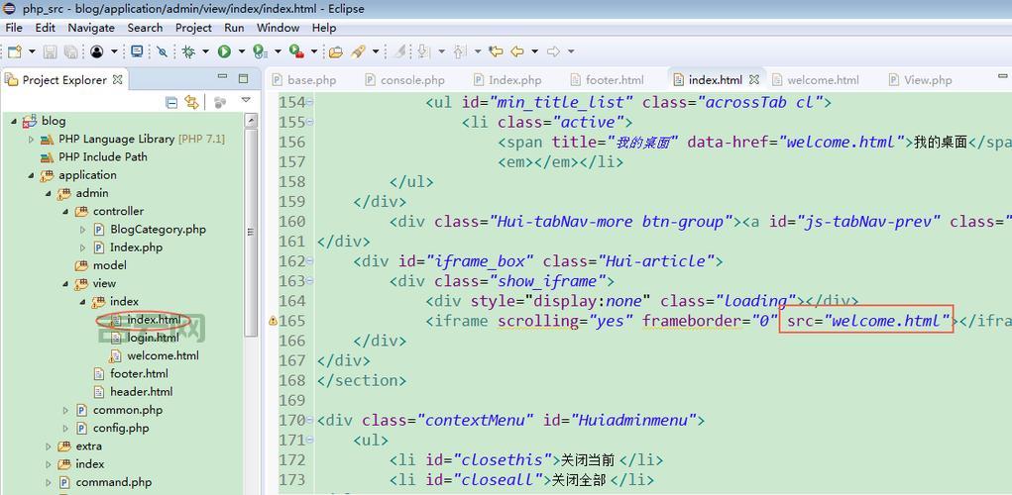1012x495 pixels.
Task: Click Collapse All in Project Explorer
Action: (x=171, y=102)
